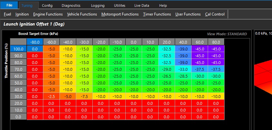Click the Timer Functions menu
The image size is (272, 130).
(157, 14)
